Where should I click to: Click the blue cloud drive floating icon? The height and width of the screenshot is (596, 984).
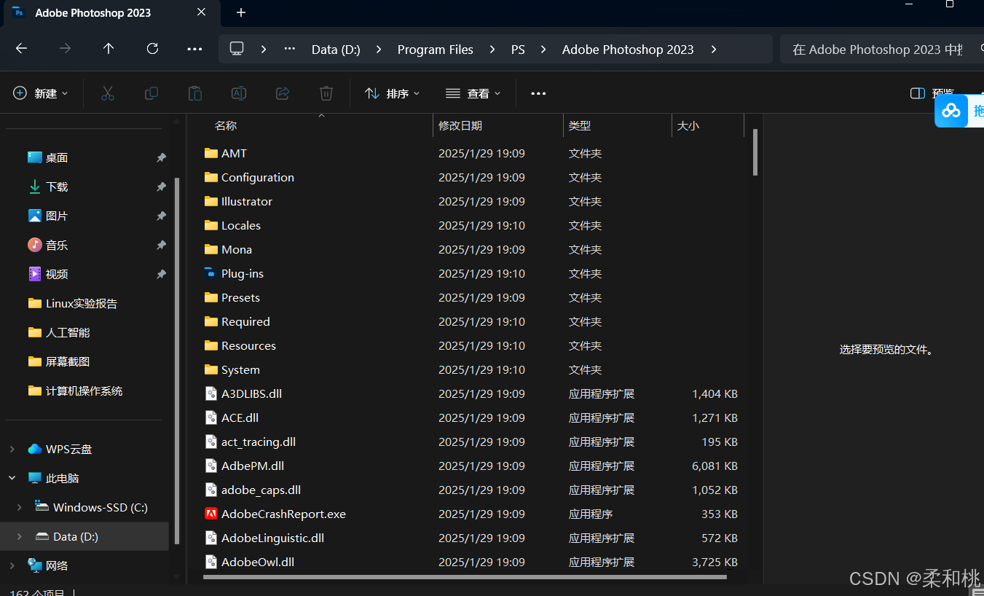(951, 111)
